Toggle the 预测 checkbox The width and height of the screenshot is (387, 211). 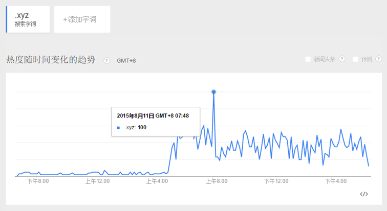coord(355,59)
